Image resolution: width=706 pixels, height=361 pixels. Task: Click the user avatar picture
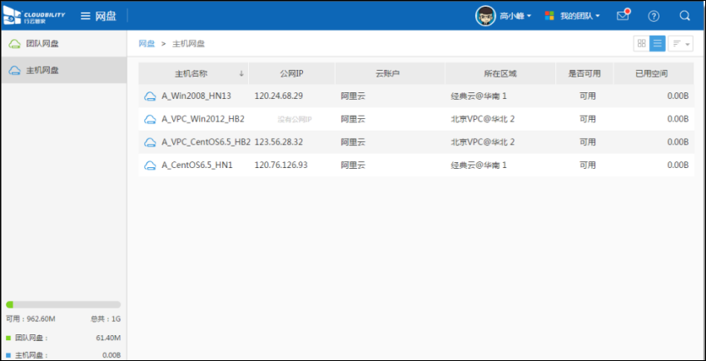(485, 16)
